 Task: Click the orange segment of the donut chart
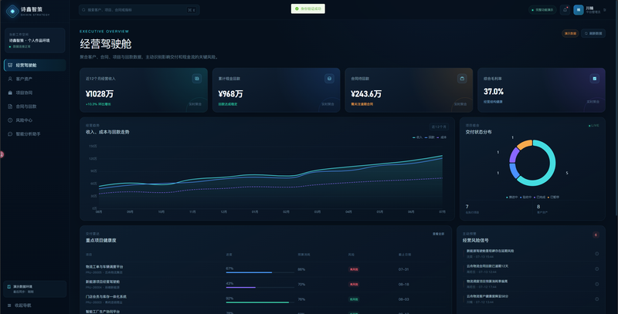point(525,144)
